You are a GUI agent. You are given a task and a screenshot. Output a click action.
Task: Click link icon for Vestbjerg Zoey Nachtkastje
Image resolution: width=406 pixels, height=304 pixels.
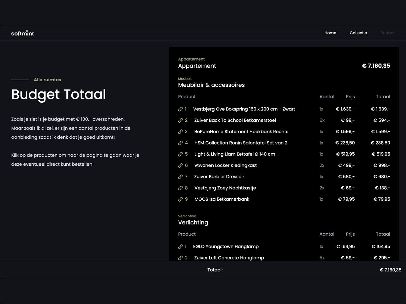180,188
